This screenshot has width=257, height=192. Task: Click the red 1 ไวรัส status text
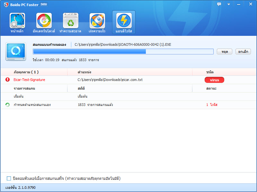[212, 105]
